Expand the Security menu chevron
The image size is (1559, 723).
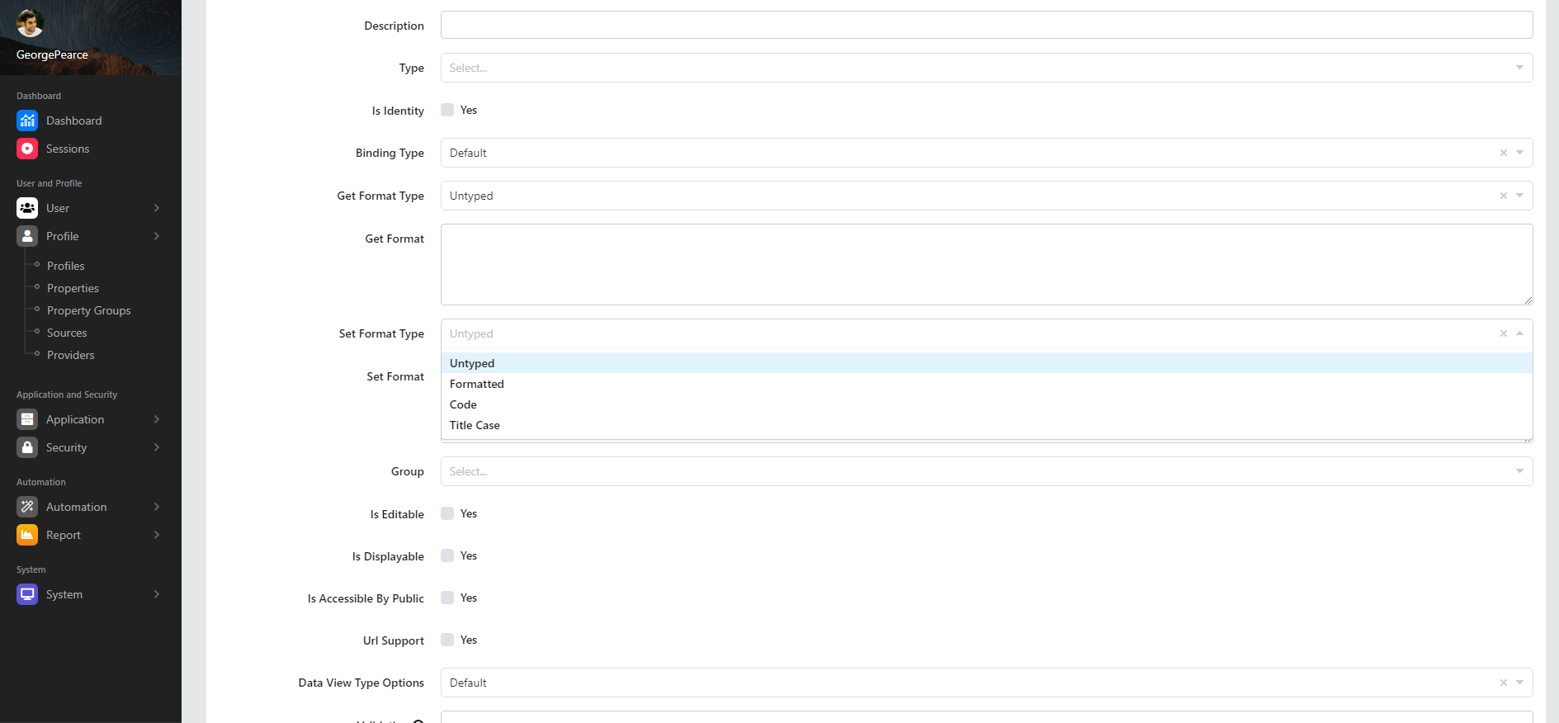point(157,447)
